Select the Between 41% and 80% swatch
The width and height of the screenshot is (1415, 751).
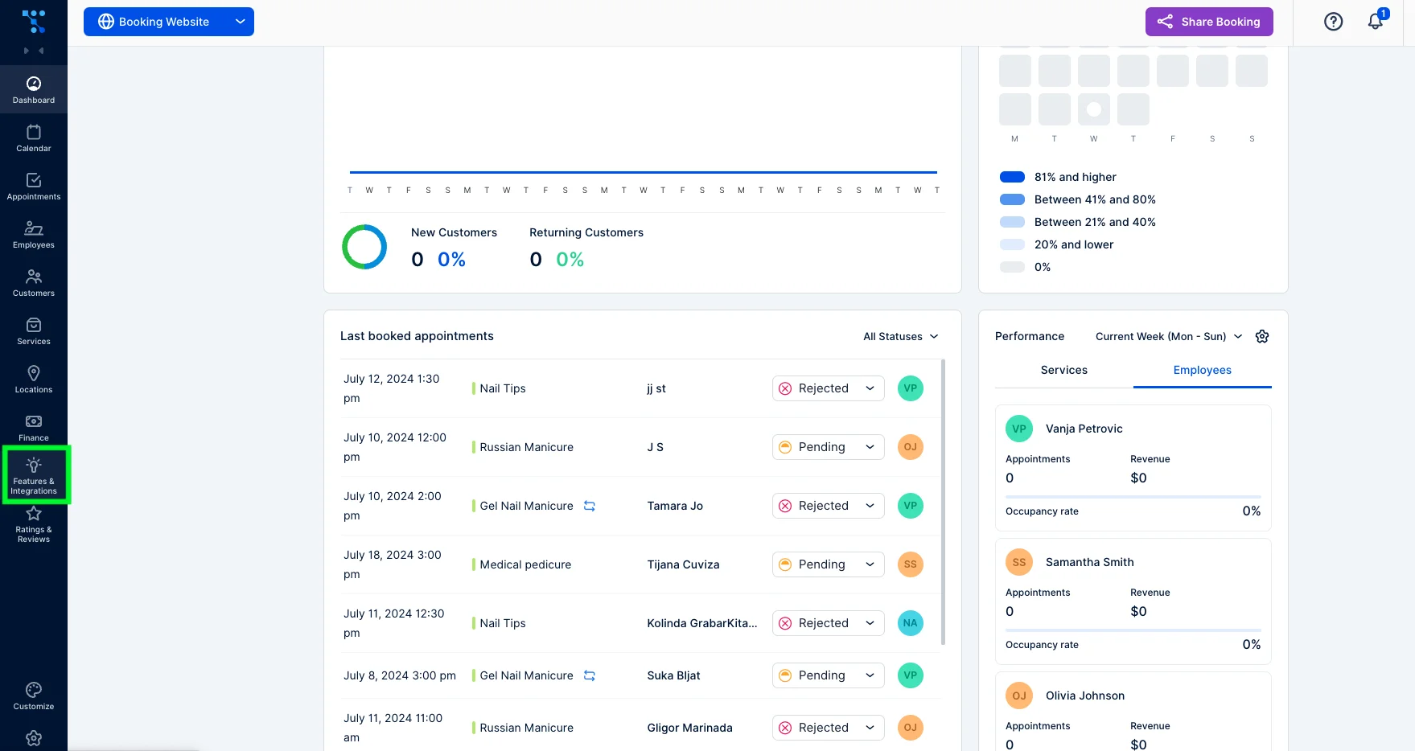tap(1012, 199)
